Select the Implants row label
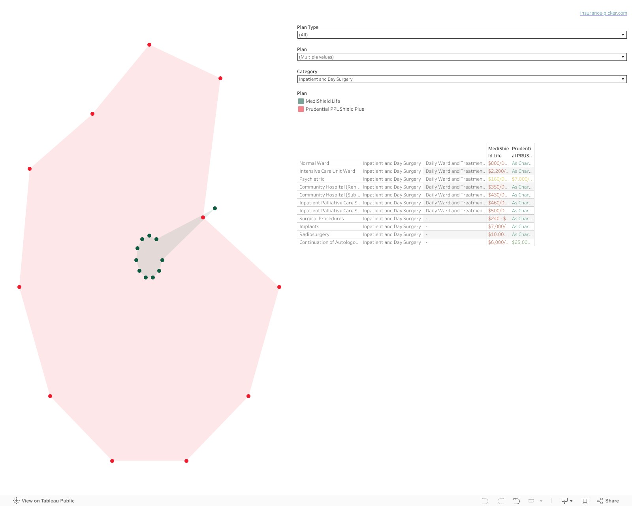Screen dimensions: 632x506 tap(309, 227)
